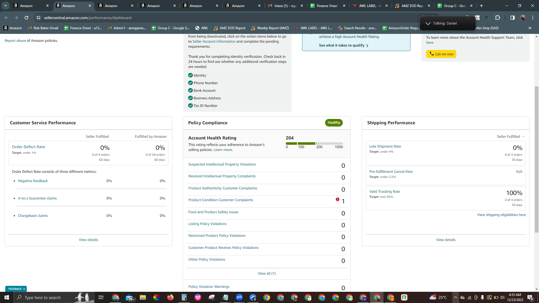
Task: Open See what it takes to qualify
Action: [x=344, y=45]
